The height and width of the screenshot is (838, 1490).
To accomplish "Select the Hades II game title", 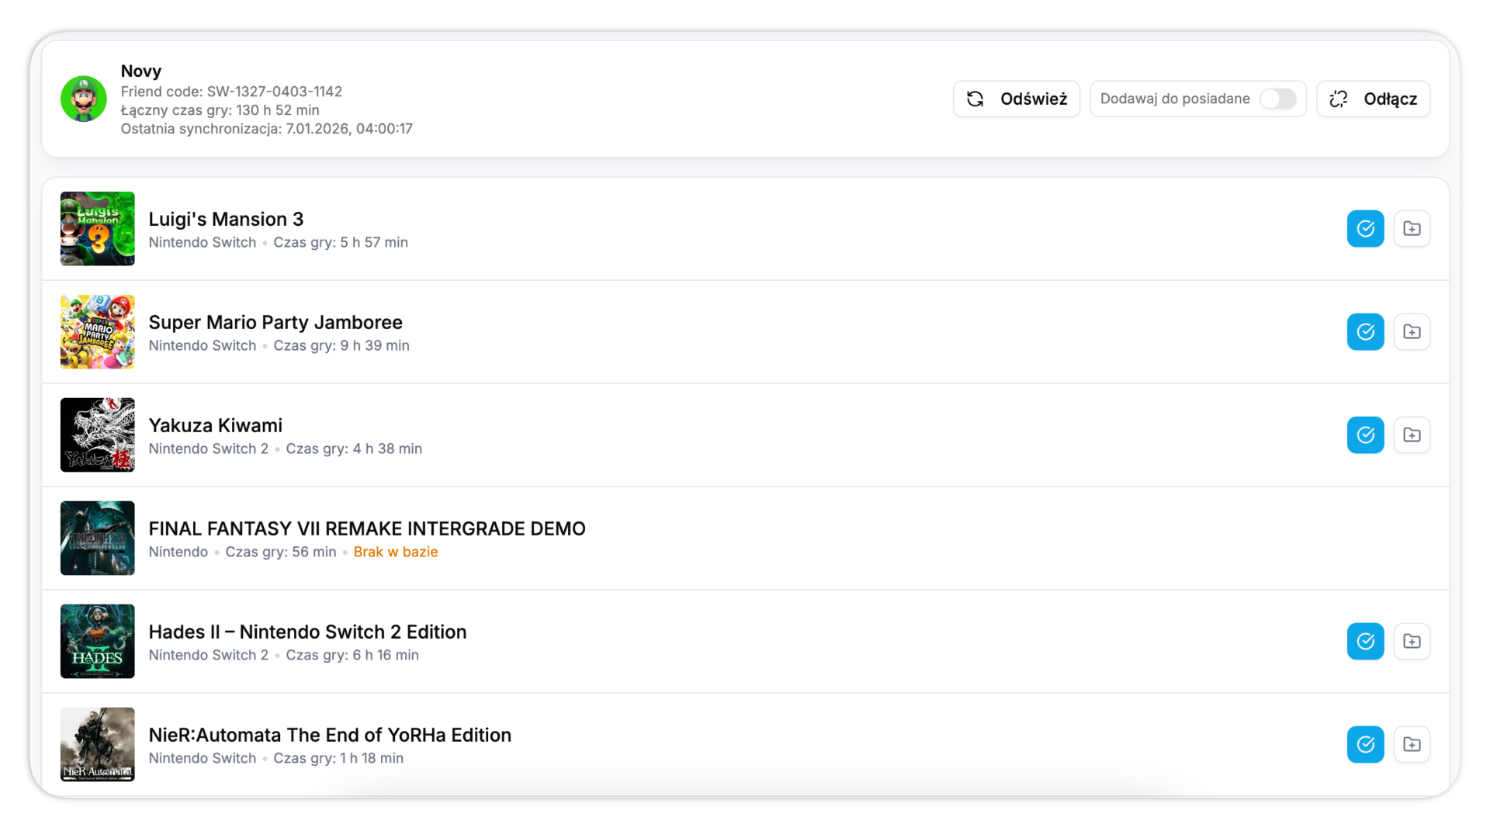I will point(307,632).
